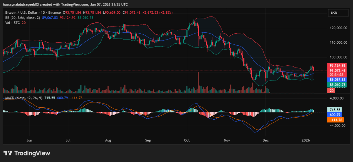This screenshot has width=353, height=162.
Task: Click the 715.55 MACD histogram value label
Action: click(335, 110)
